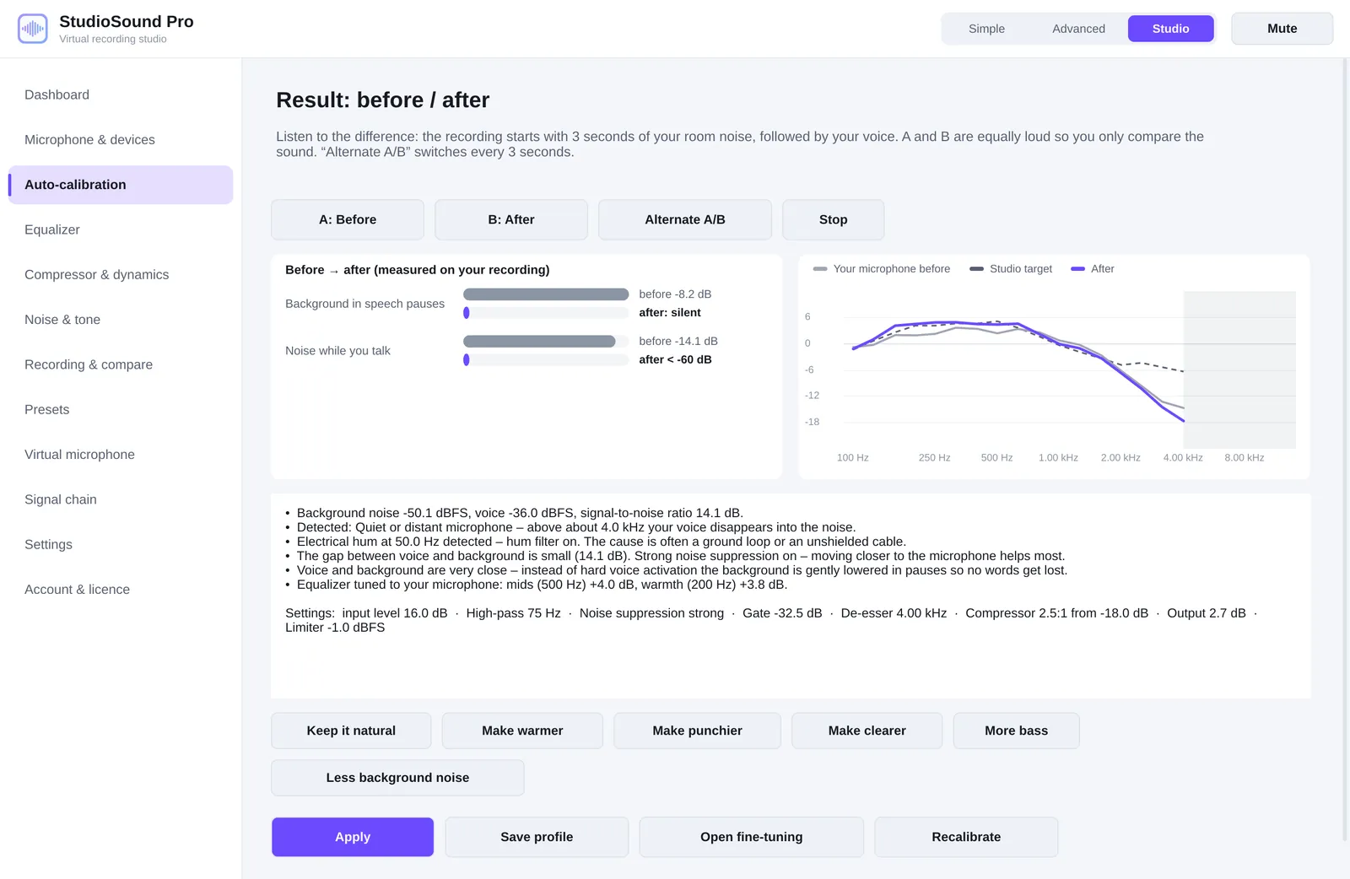1350x879 pixels.
Task: Select the Studio mode tab
Action: point(1170,29)
